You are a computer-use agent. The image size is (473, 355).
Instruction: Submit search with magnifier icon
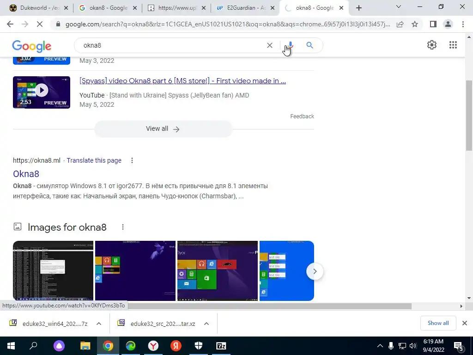(x=309, y=45)
